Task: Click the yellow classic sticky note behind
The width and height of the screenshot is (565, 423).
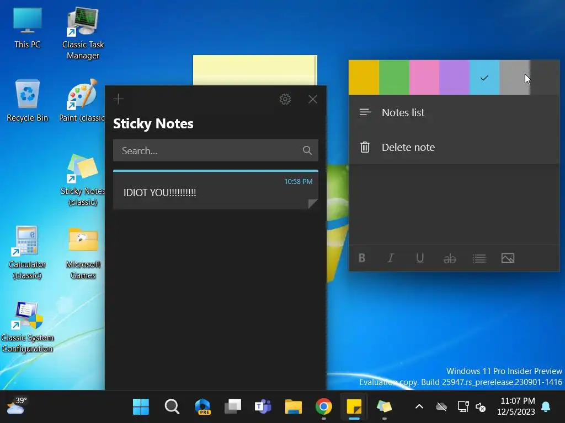Action: pyautogui.click(x=255, y=70)
